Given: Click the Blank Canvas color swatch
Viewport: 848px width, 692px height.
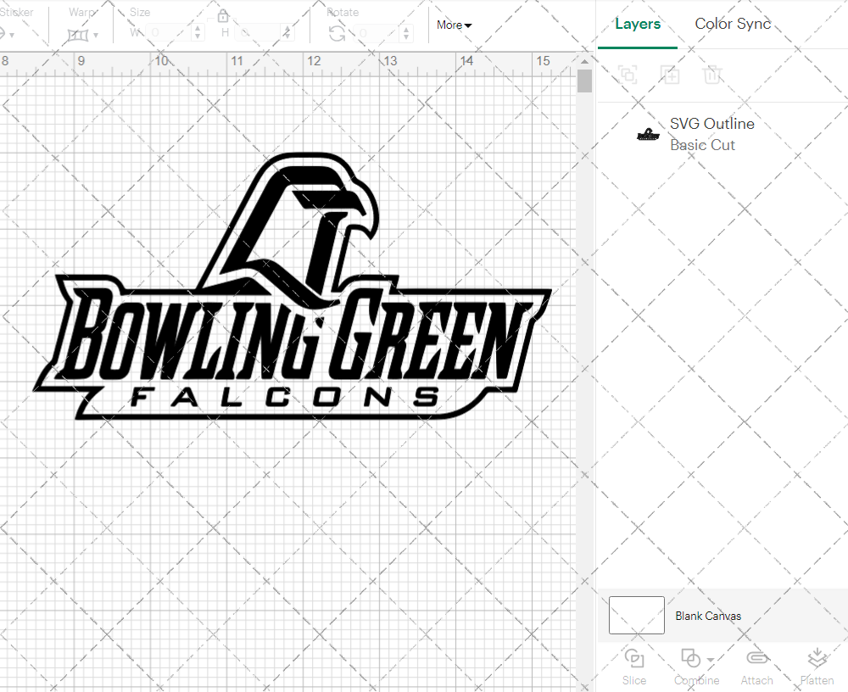Looking at the screenshot, I should click(x=636, y=616).
